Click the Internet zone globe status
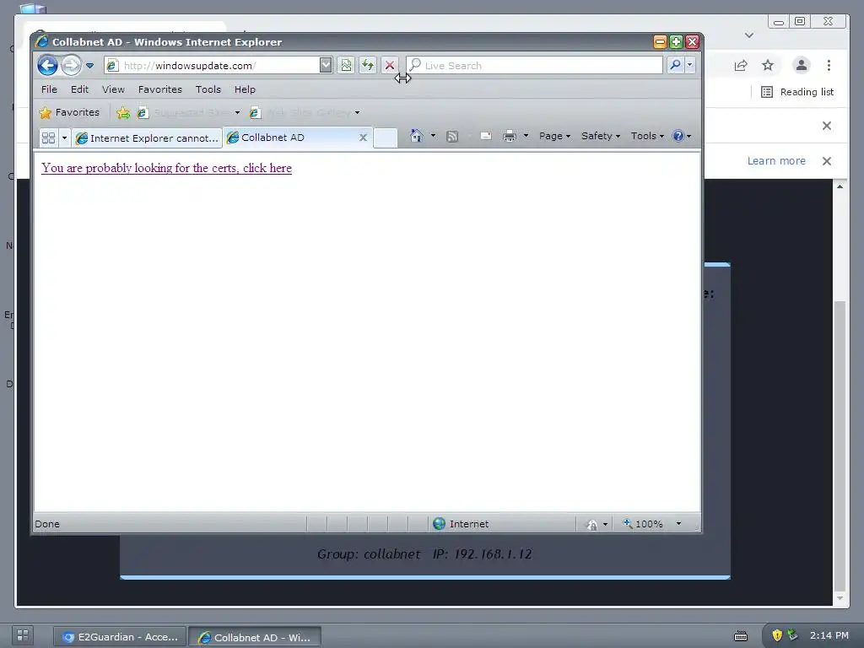 point(461,524)
